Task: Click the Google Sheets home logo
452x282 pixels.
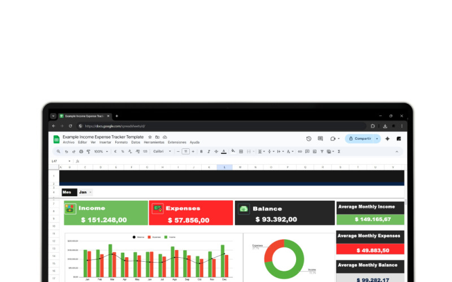Action: (56, 139)
